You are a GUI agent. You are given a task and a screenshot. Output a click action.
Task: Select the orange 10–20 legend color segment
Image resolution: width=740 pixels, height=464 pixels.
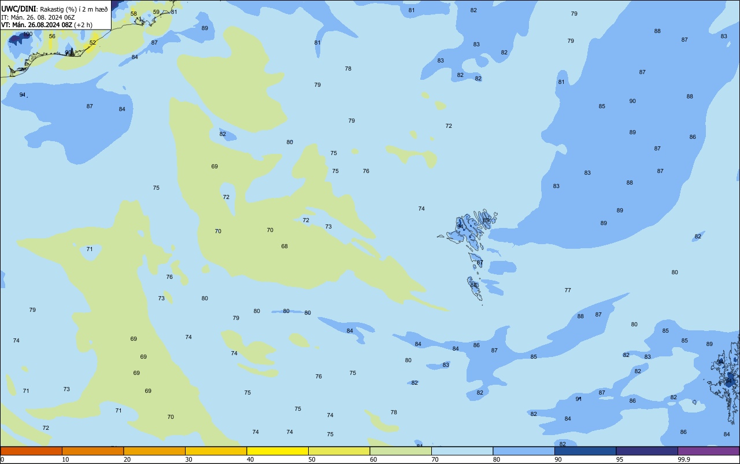92,451
